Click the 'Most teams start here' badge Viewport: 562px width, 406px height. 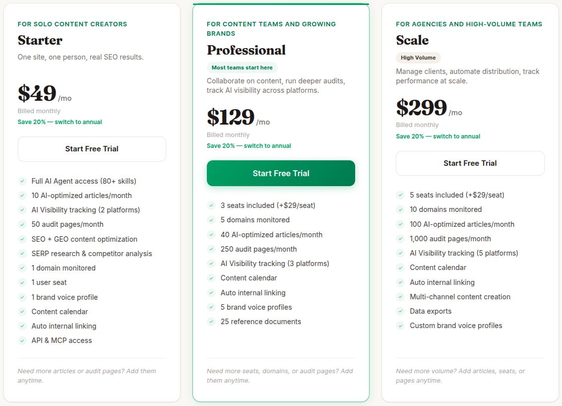point(242,68)
